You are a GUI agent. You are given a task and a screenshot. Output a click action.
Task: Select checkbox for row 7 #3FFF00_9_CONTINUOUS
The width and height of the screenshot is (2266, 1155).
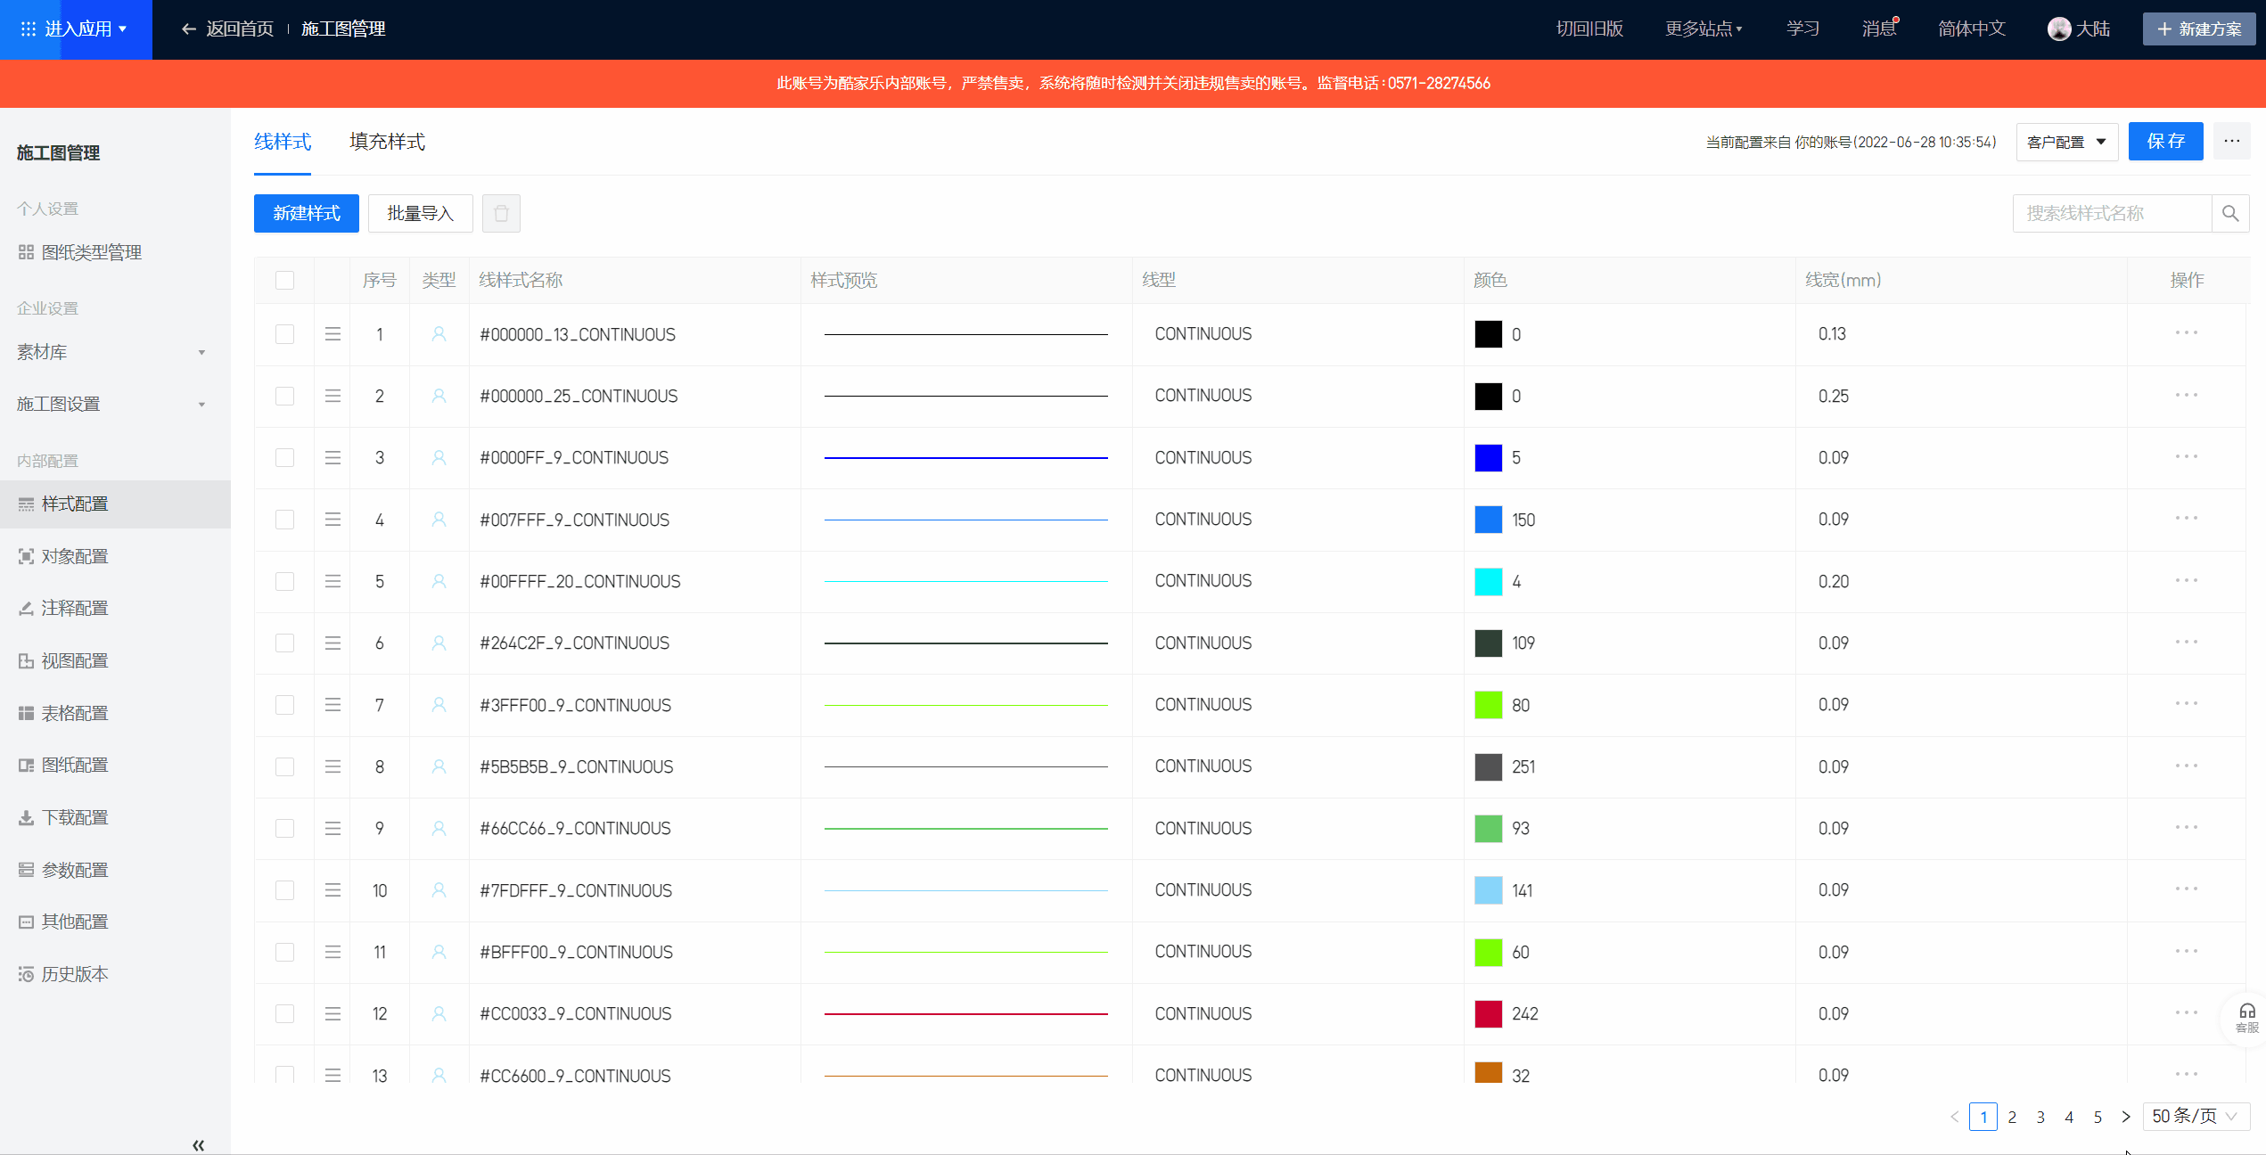(x=284, y=705)
